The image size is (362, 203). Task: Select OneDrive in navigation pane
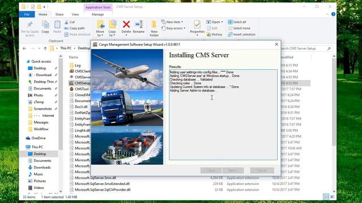click(x=38, y=138)
